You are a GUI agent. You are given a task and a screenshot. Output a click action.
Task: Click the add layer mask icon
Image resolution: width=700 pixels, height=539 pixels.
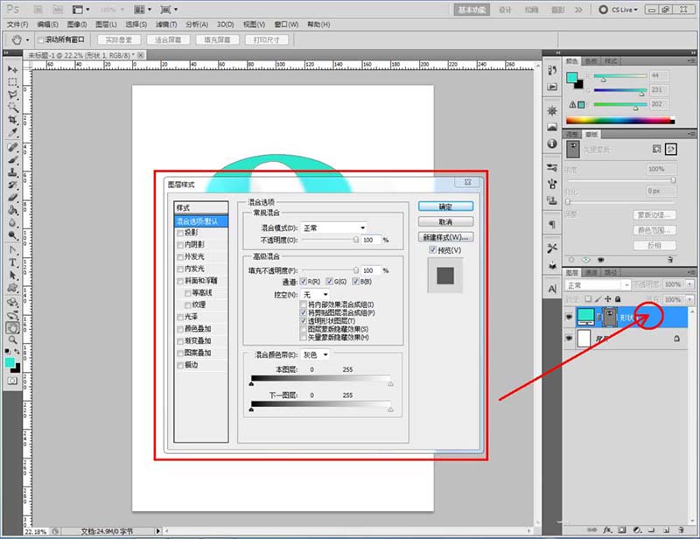tap(622, 530)
